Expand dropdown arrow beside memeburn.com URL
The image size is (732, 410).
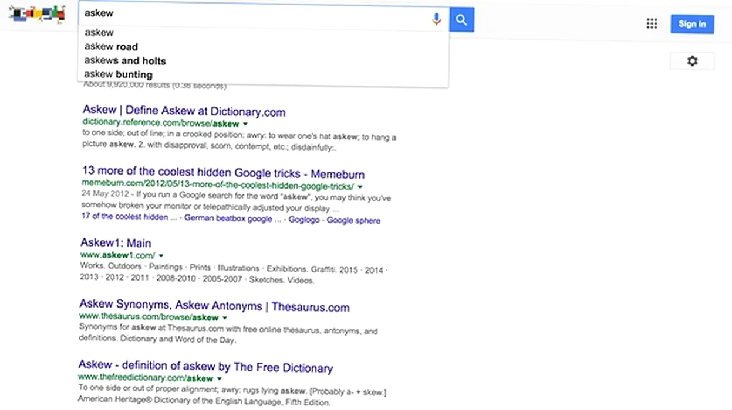pos(360,187)
